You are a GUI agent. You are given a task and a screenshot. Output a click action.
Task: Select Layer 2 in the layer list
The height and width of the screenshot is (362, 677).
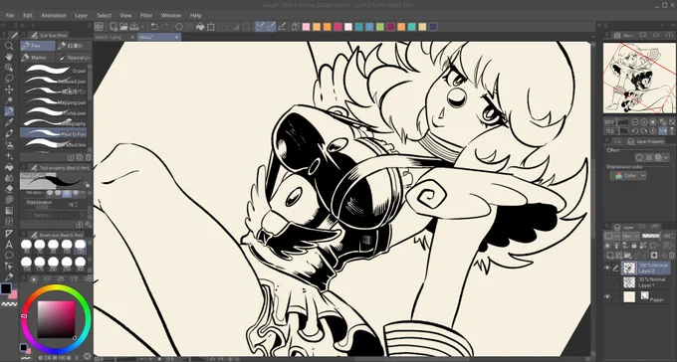click(646, 268)
